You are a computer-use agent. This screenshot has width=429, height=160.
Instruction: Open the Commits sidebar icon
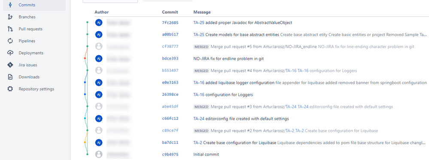(x=10, y=5)
